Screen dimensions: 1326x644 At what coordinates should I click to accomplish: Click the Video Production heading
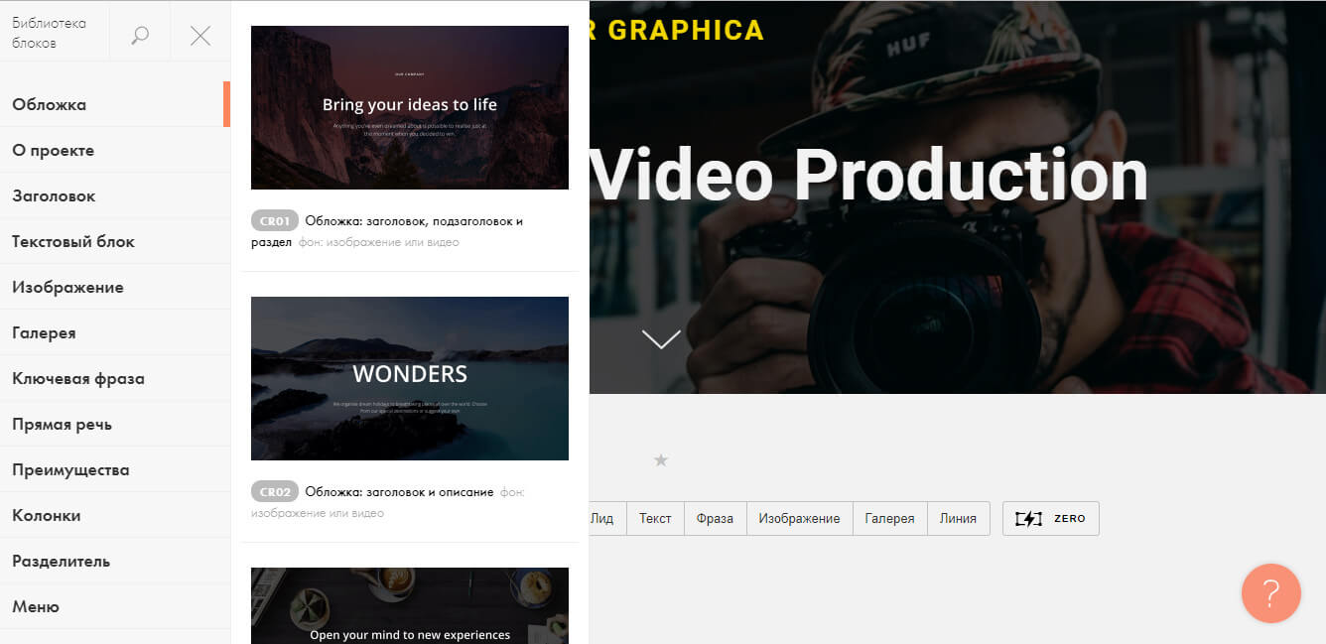click(868, 176)
